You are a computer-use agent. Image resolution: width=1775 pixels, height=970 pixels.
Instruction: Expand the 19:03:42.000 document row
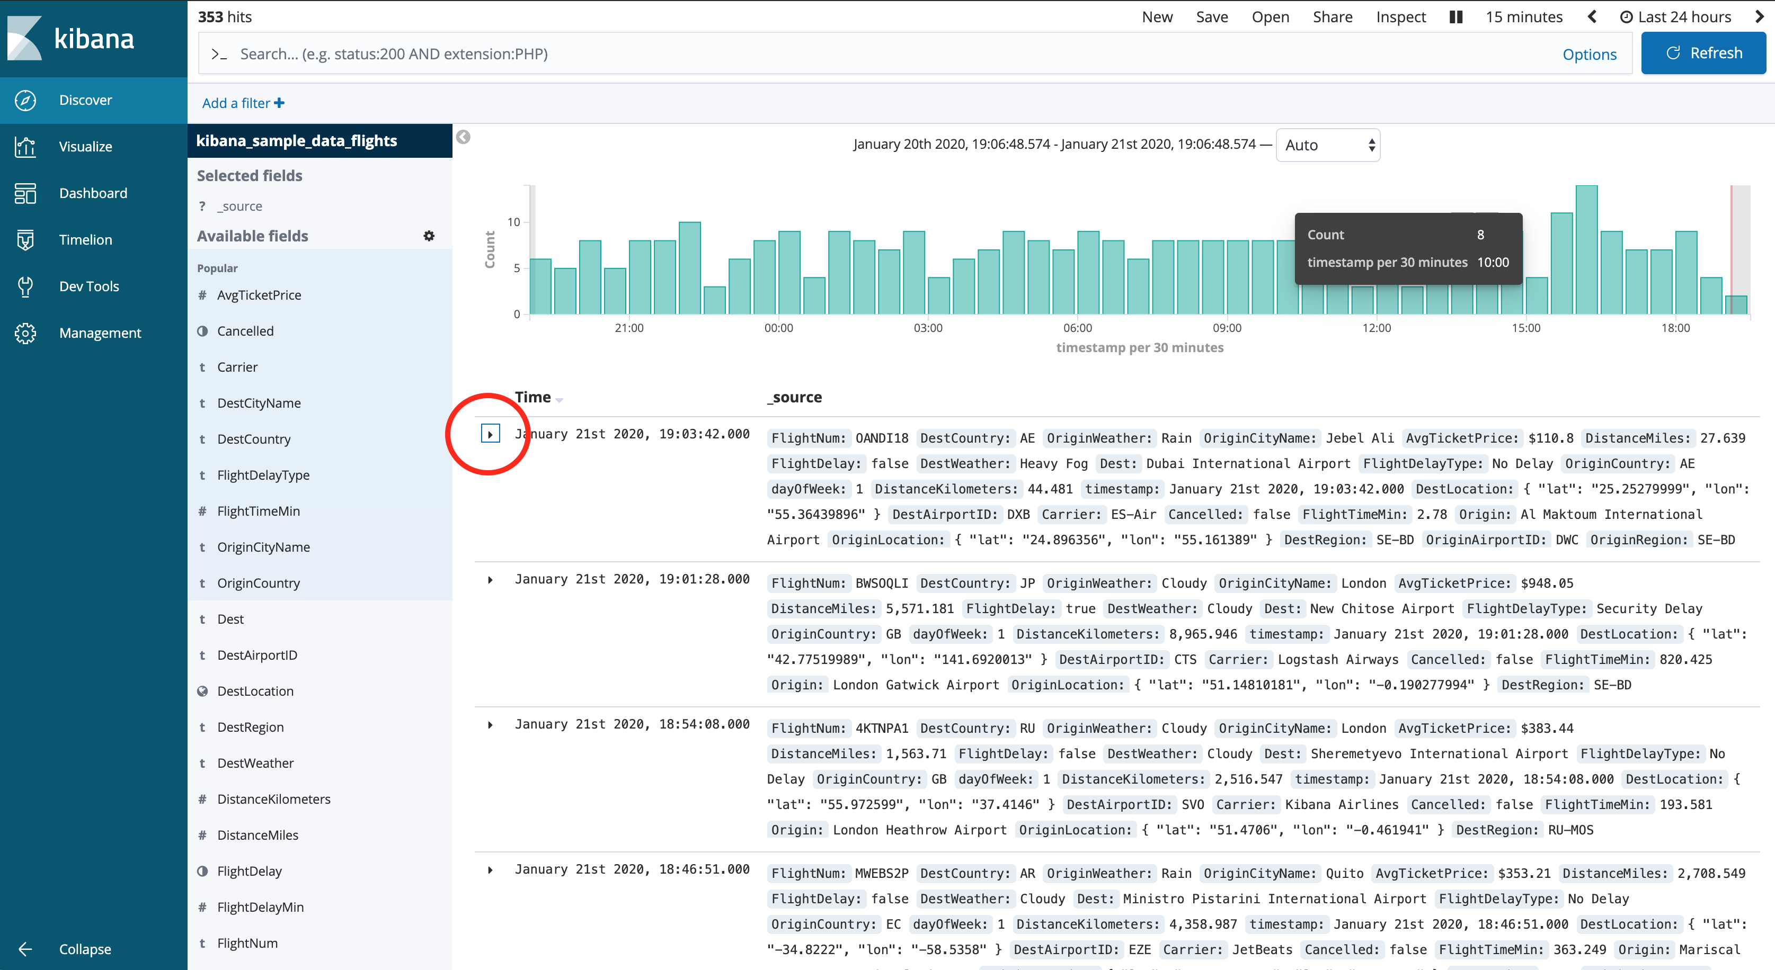point(490,434)
